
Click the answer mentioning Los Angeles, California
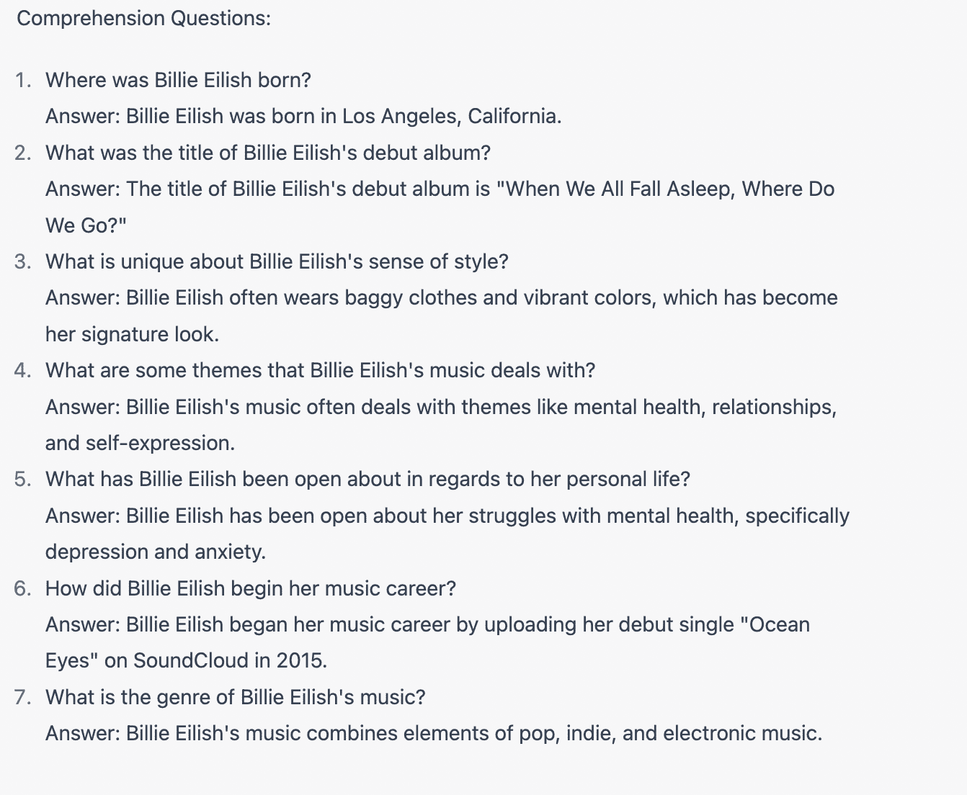click(x=303, y=116)
